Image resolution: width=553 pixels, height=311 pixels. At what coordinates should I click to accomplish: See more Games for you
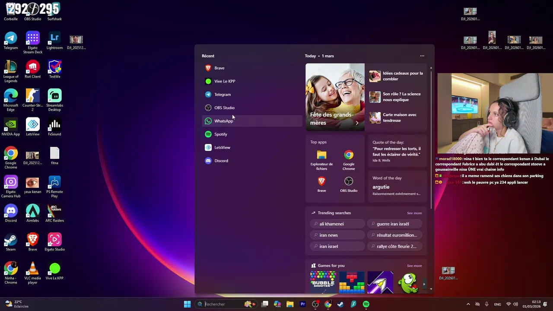(414, 266)
